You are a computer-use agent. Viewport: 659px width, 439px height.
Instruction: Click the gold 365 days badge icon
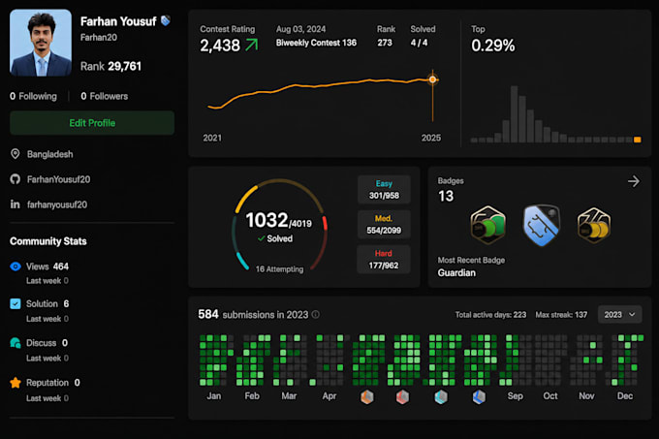pos(594,226)
